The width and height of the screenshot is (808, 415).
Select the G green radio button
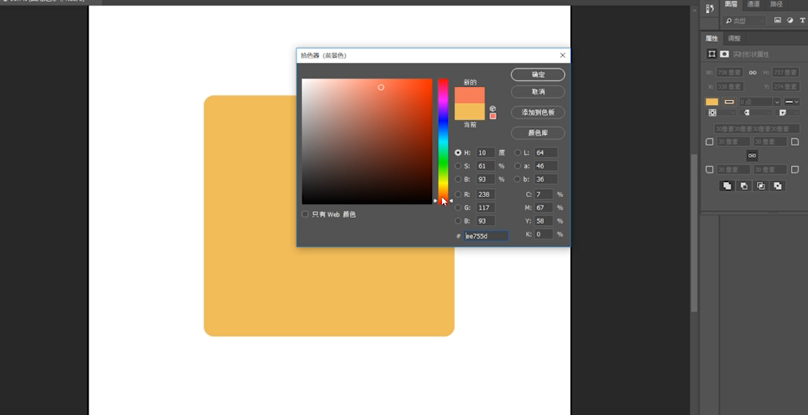[x=458, y=208]
